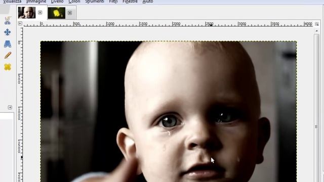Close the baby photo image tab
The height and width of the screenshot is (182, 324).
coord(40,12)
